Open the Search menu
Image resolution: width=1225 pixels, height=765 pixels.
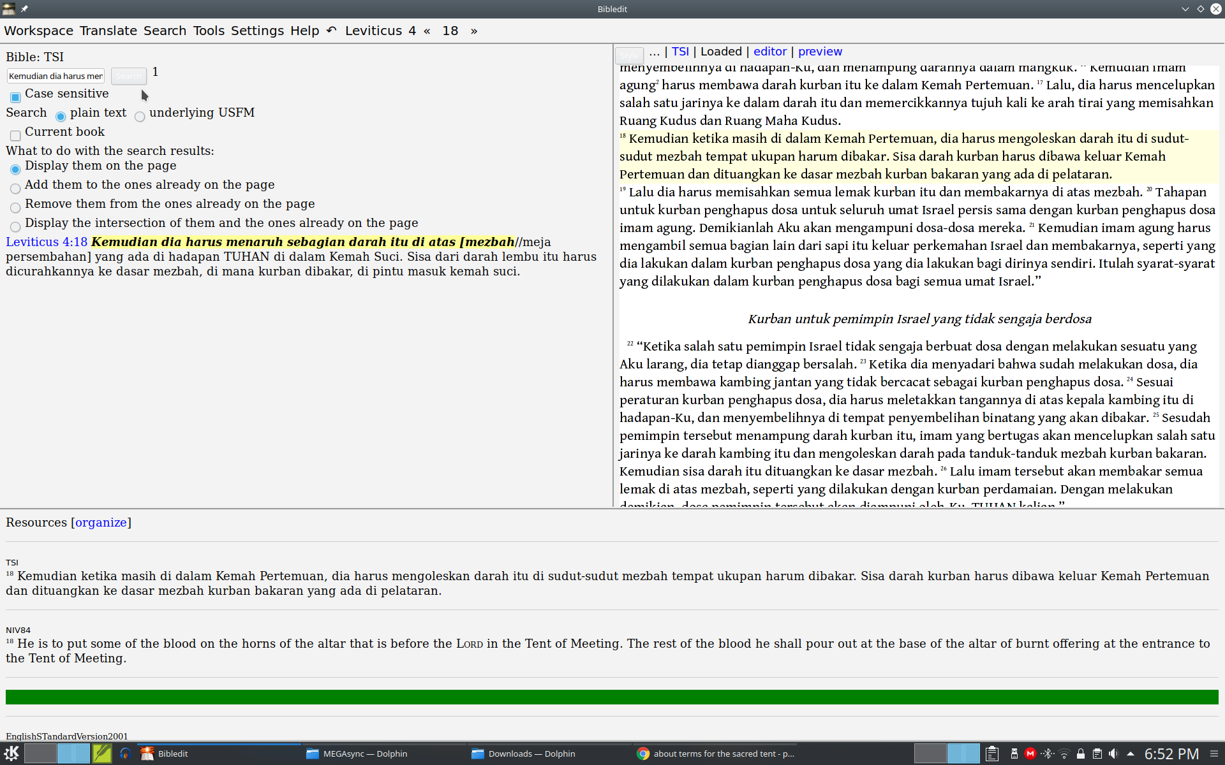(165, 31)
